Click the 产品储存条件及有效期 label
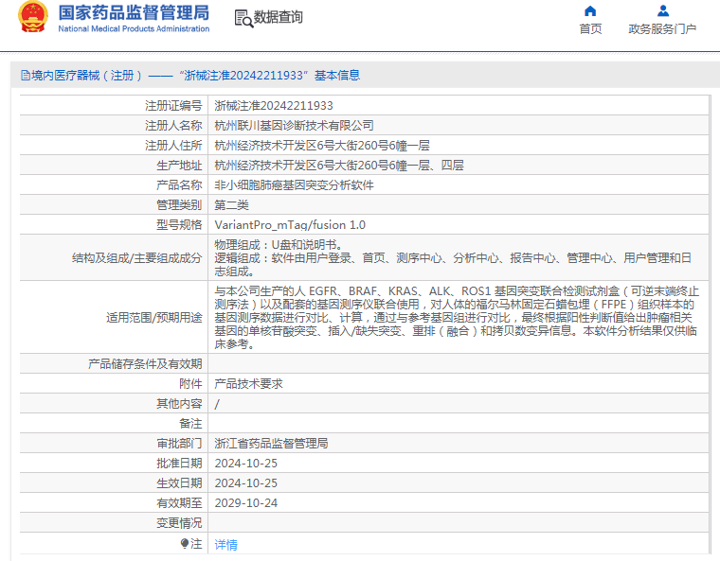Viewport: 720px width, 561px height. coord(145,364)
